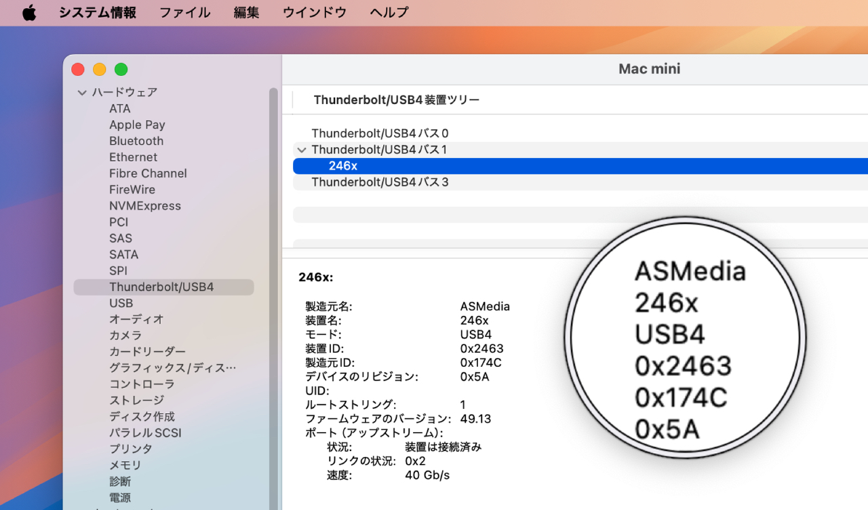Select パラレル SCSI in the sidebar
This screenshot has width=868, height=510.
pos(145,433)
